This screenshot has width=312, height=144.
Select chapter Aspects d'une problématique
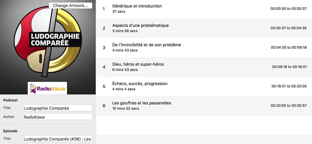(x=204, y=28)
